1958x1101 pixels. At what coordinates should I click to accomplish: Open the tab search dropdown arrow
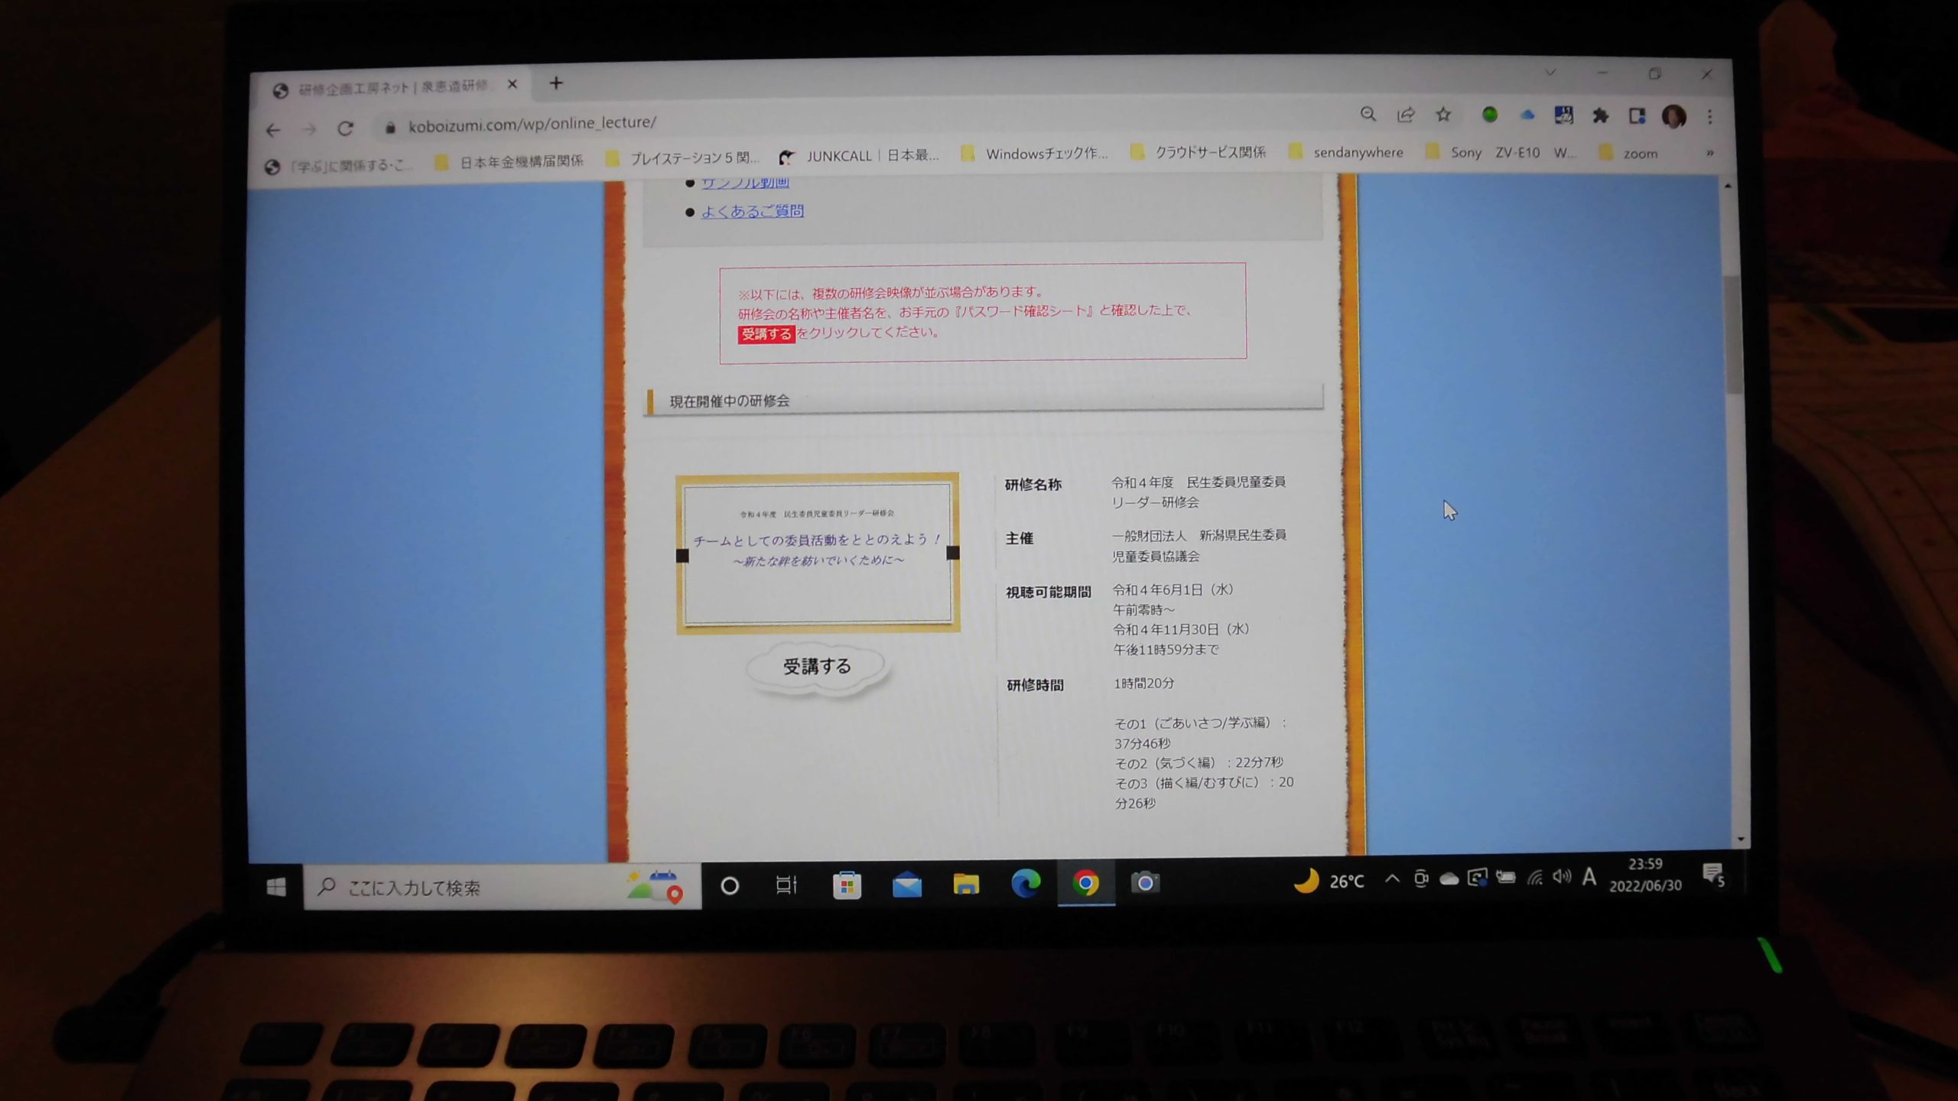point(1550,73)
